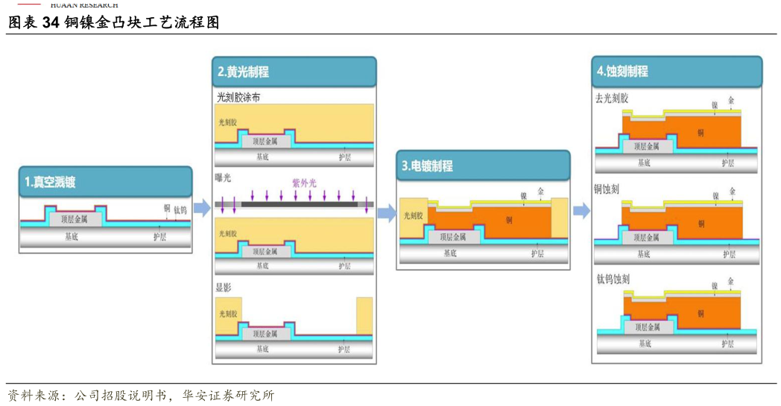Click the 金 label in 去光刻胶 diagram
This screenshot has height=406, width=781.
tap(731, 100)
